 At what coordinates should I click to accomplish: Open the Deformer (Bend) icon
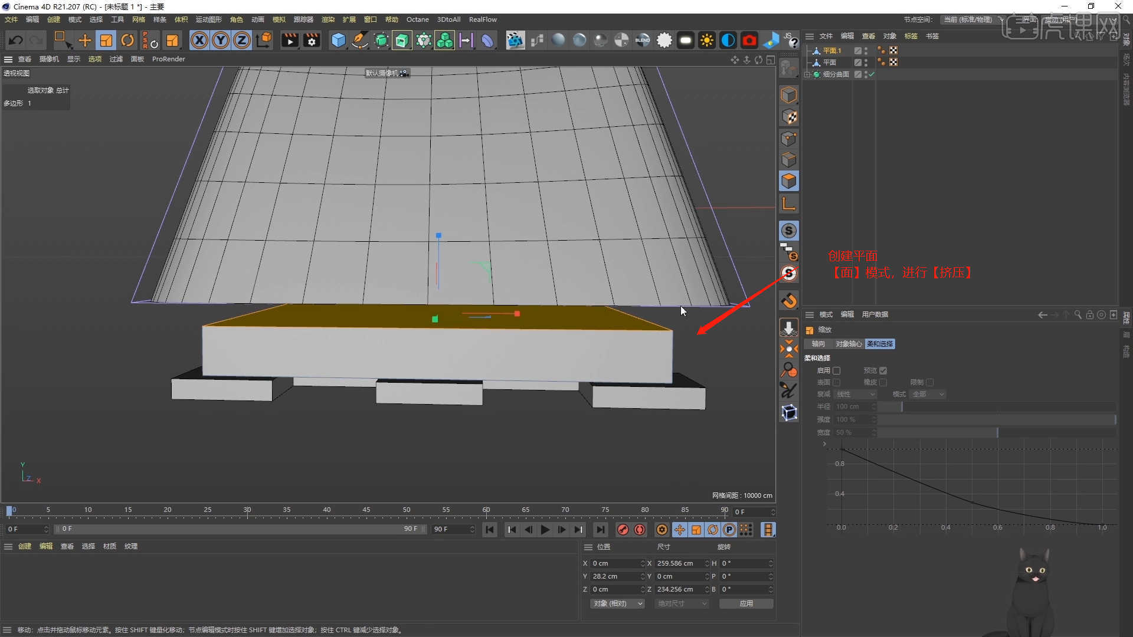coord(487,41)
